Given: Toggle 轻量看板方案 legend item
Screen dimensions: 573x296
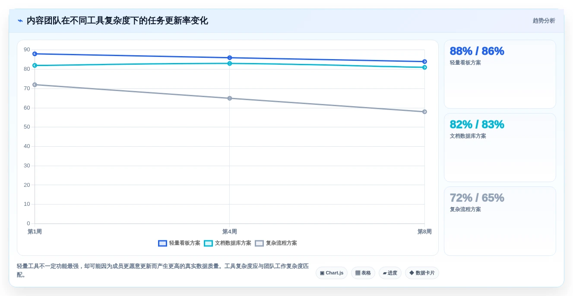Looking at the screenshot, I should click(x=179, y=243).
